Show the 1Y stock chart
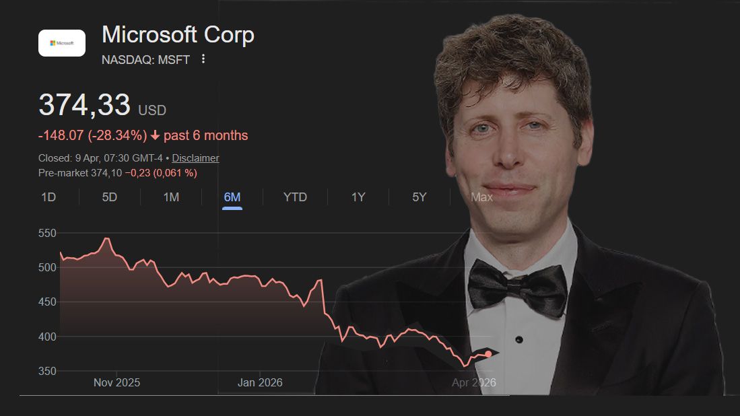The height and width of the screenshot is (416, 740). [x=358, y=197]
